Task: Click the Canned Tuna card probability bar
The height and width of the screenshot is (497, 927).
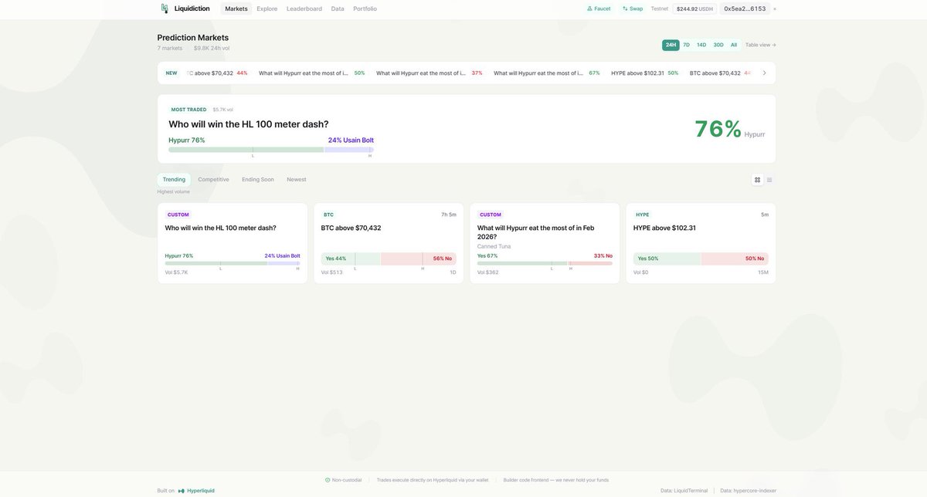Action: (x=545, y=263)
